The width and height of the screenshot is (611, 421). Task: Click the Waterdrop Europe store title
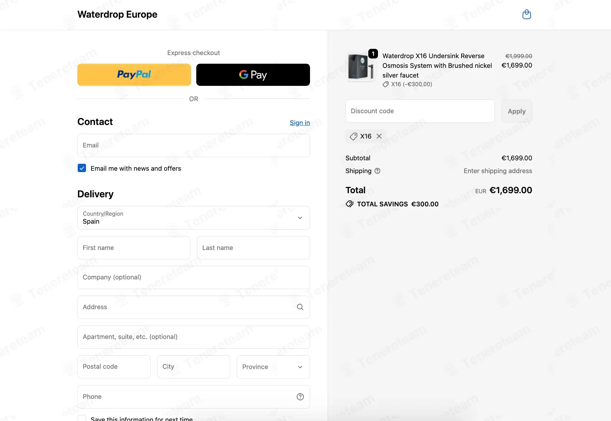click(117, 15)
